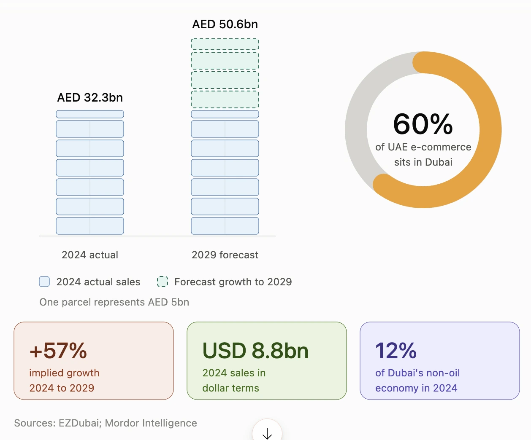This screenshot has width=531, height=440.
Task: Click the AED 50.6bn bar label
Action: [x=225, y=24]
